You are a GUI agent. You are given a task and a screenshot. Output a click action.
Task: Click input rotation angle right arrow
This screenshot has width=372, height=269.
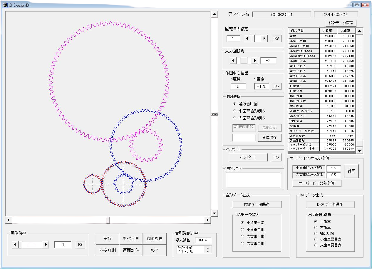coord(255,60)
